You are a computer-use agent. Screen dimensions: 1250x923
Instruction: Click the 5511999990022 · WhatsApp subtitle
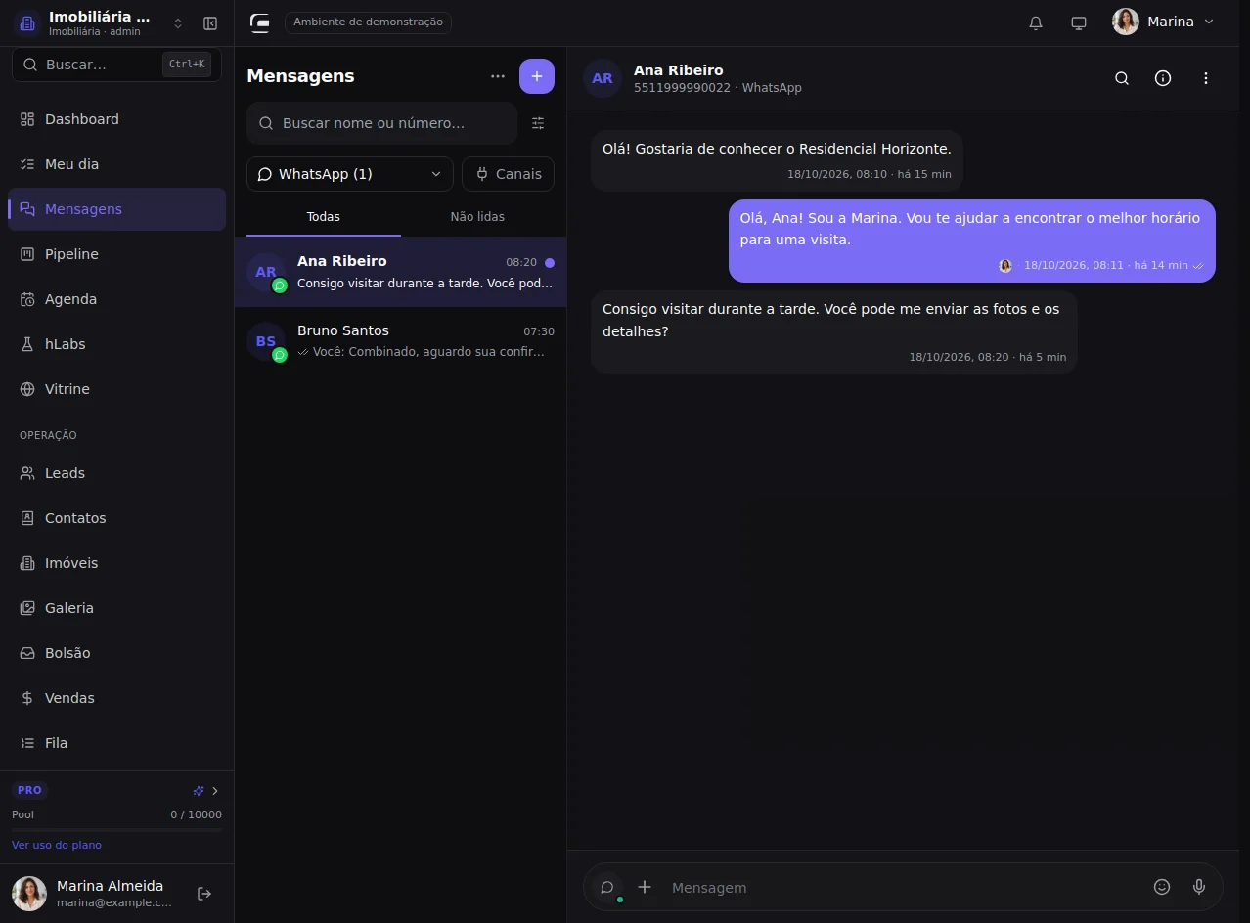pyautogui.click(x=717, y=88)
